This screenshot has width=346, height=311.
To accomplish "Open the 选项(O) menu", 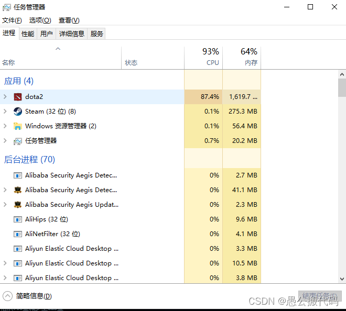I will click(40, 20).
